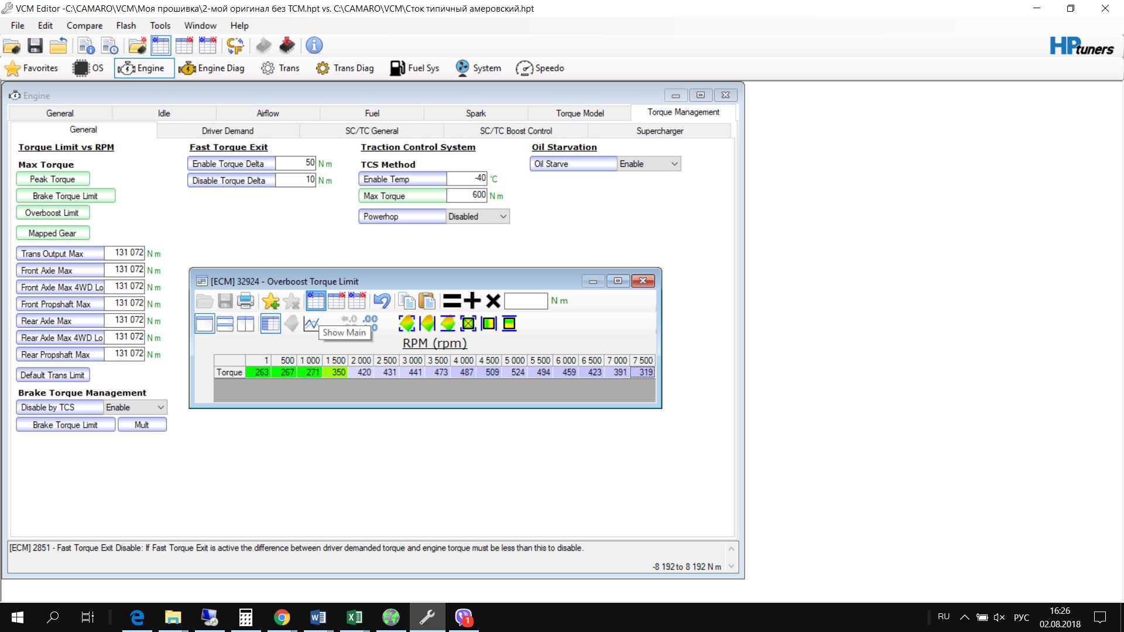Toggle the vertical split layout icon
The height and width of the screenshot is (632, 1124).
point(245,323)
